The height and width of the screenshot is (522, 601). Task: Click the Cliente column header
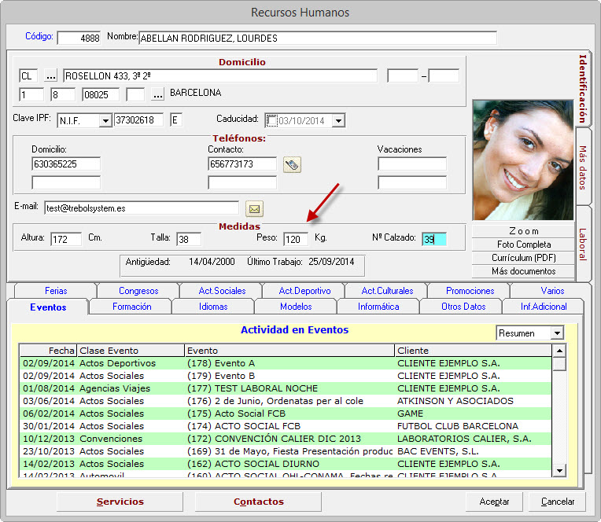coord(473,351)
